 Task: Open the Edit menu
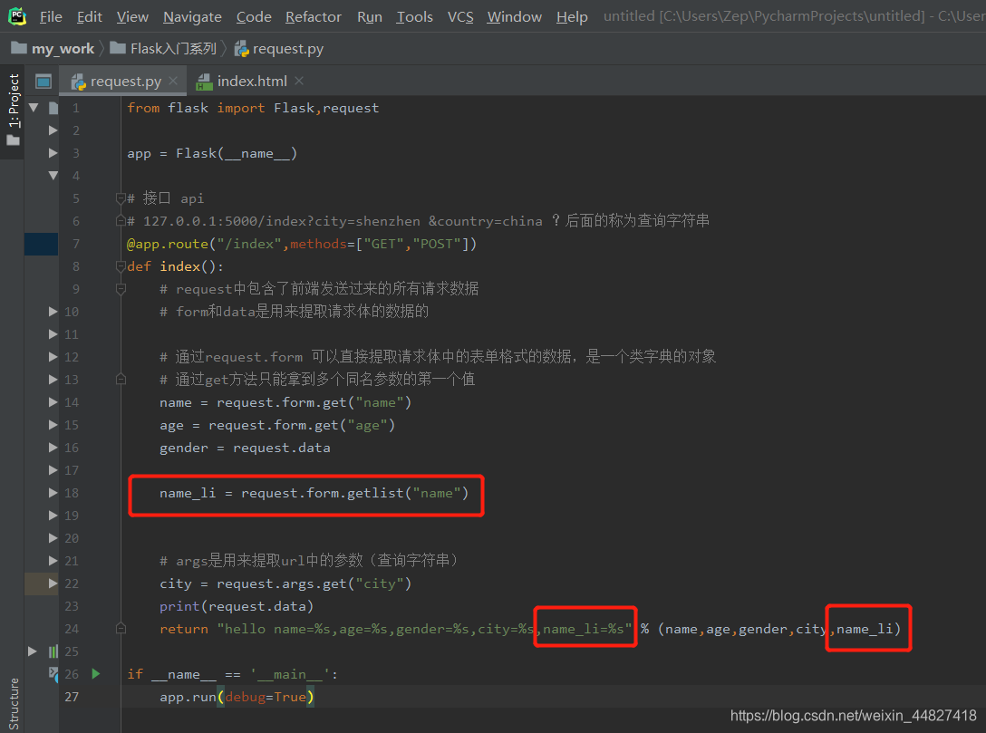[x=90, y=17]
